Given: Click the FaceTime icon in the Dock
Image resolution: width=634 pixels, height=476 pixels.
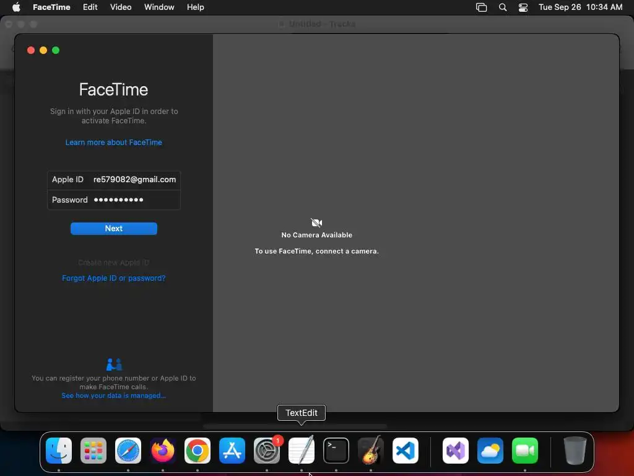Looking at the screenshot, I should (525, 451).
